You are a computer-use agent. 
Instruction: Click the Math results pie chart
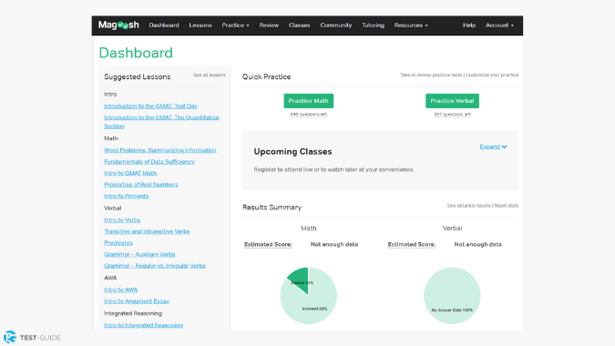tap(308, 295)
